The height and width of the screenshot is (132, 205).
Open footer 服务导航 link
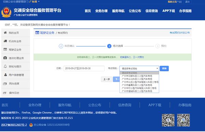click(65, 105)
